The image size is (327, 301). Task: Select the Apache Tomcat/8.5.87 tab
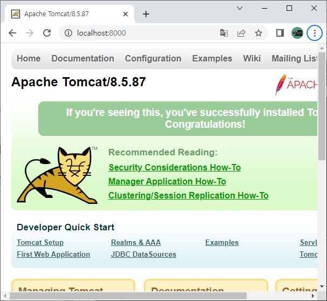pyautogui.click(x=69, y=14)
